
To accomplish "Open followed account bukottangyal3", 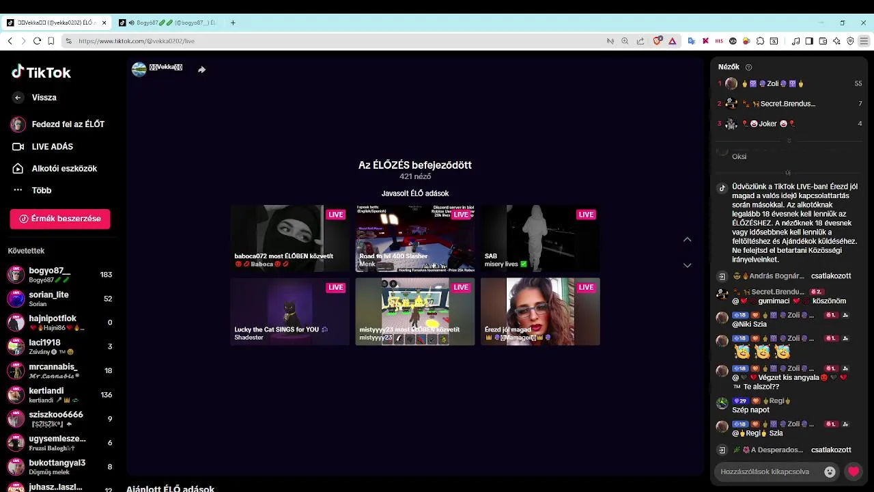I will click(60, 467).
